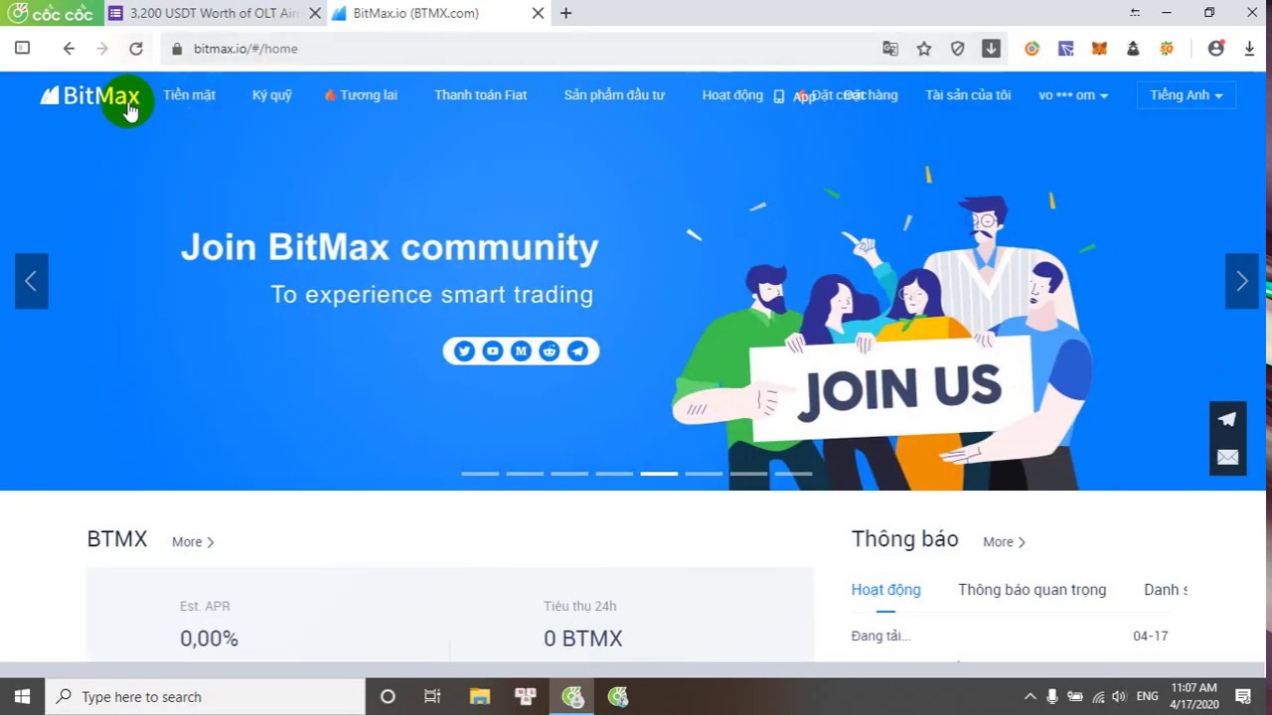Image resolution: width=1272 pixels, height=715 pixels.
Task: Open the Twitter social icon
Action: (x=464, y=351)
